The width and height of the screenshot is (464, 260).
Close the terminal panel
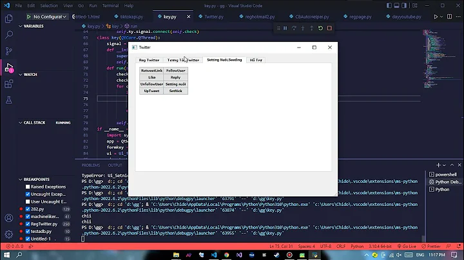tap(459, 165)
